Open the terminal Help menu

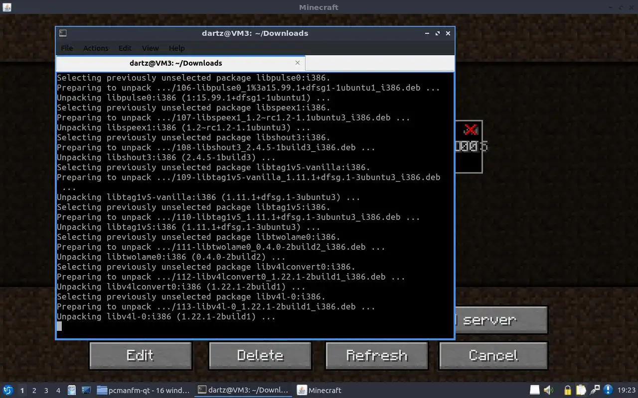(176, 48)
